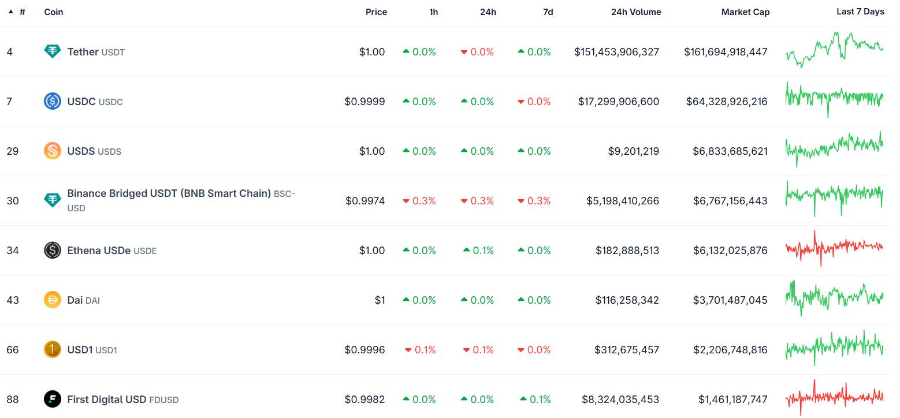The image size is (900, 418).
Task: Click Dai's 24h volume $116,258,342
Action: pos(627,300)
